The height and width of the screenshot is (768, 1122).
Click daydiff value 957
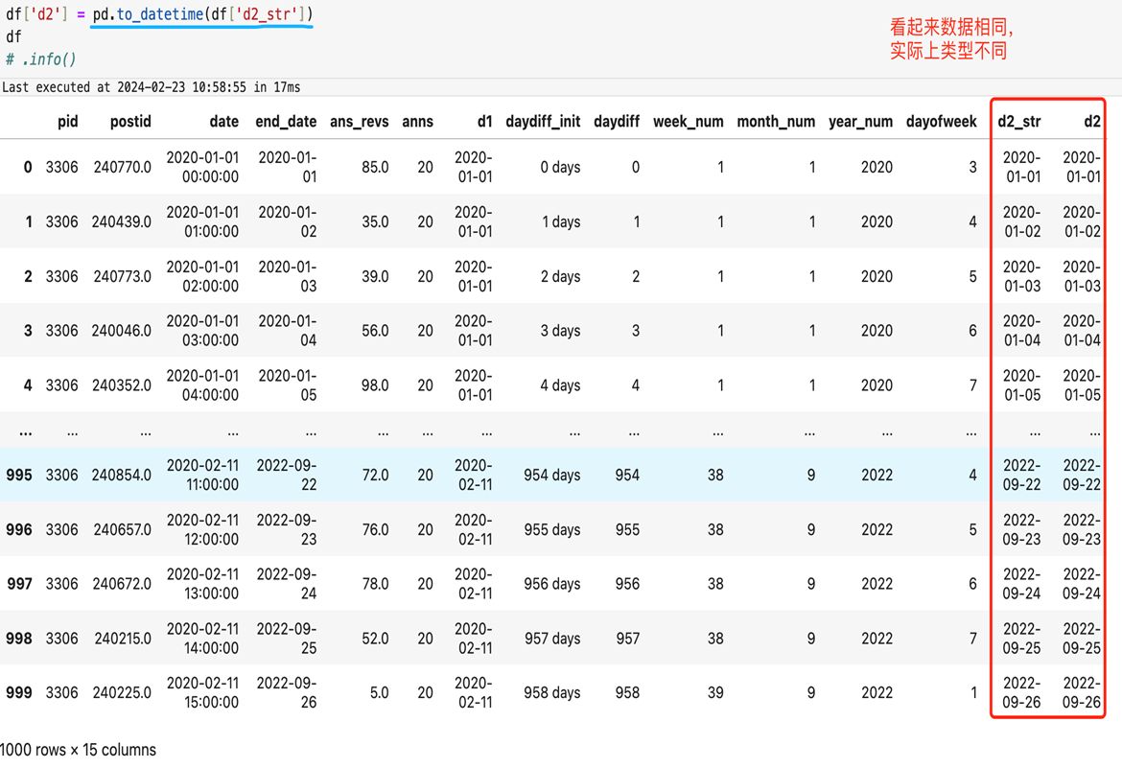point(627,639)
